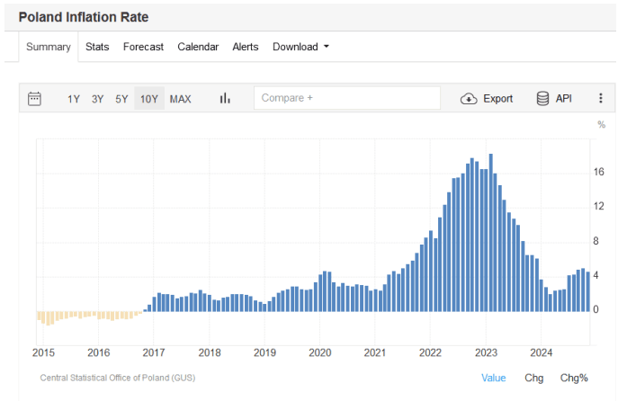This screenshot has width=618, height=401.
Task: Go to the Forecast tab
Action: click(143, 47)
